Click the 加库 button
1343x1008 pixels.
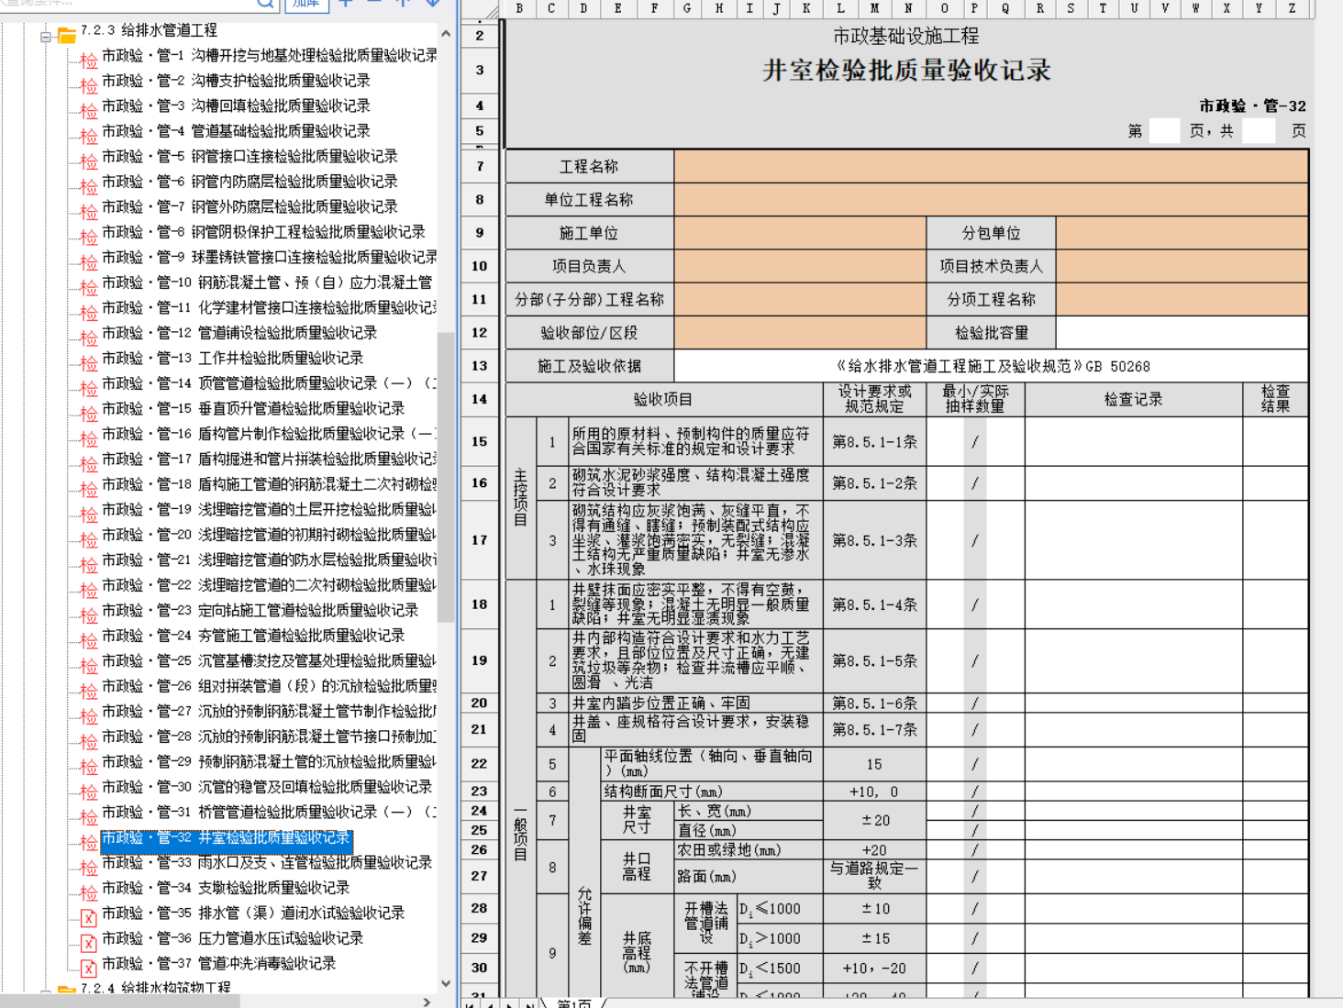305,5
